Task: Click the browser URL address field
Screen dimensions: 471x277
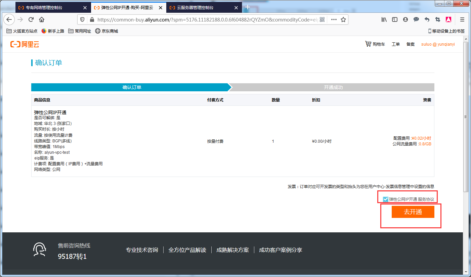Action: pyautogui.click(x=202, y=19)
